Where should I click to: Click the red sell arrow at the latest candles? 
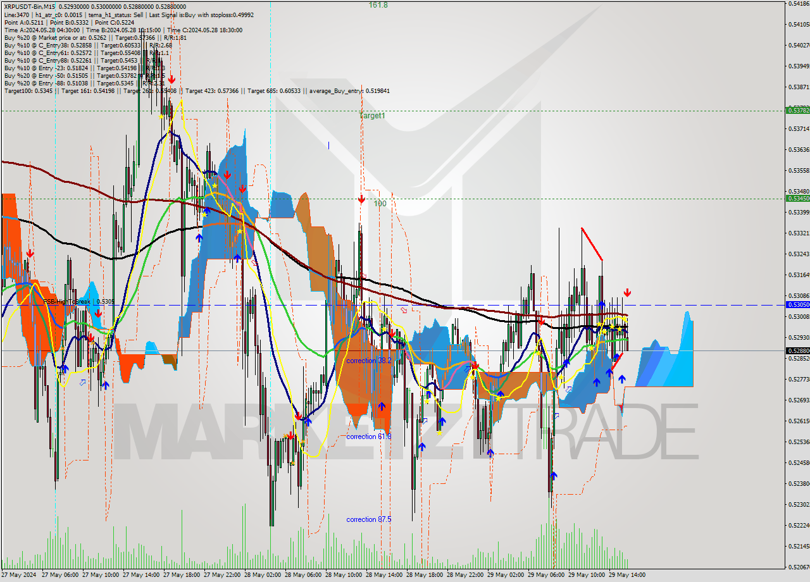627,293
